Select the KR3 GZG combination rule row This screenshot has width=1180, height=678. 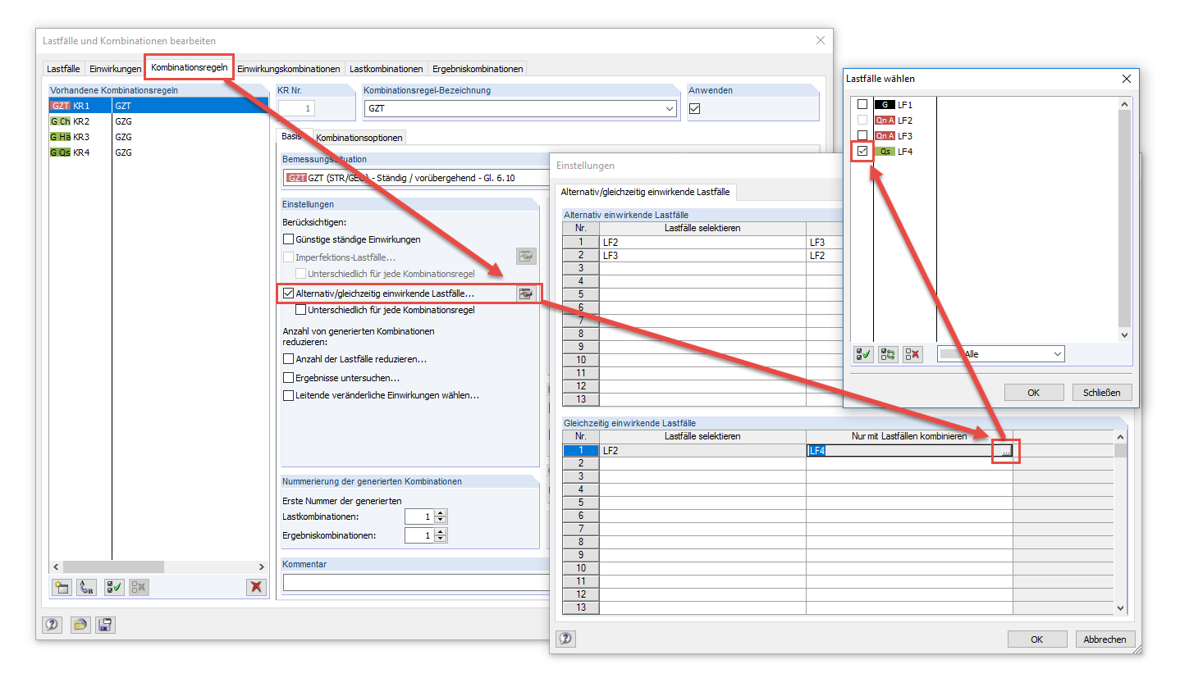pyautogui.click(x=158, y=137)
